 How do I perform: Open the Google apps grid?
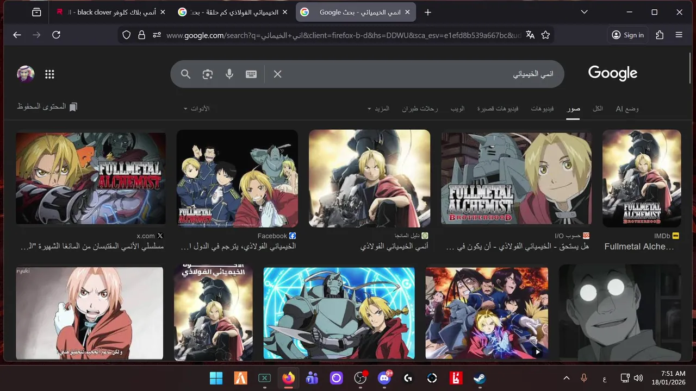coord(49,74)
